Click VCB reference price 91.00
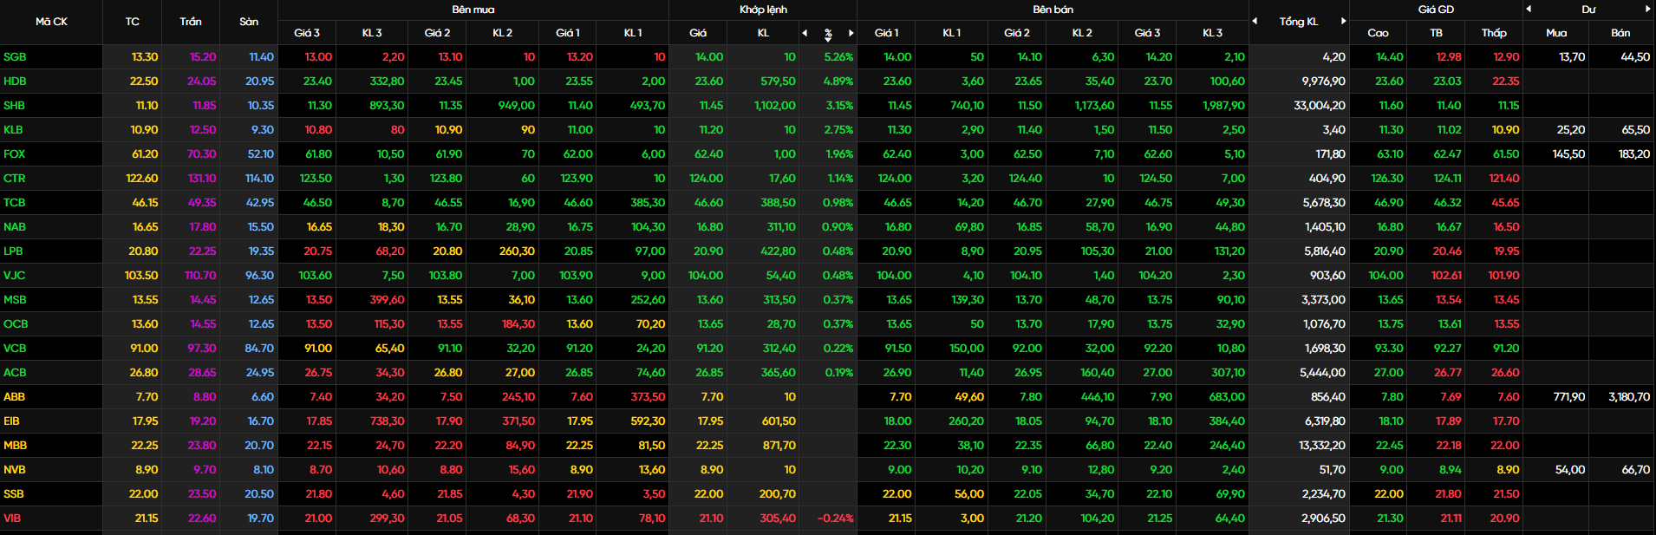The image size is (1656, 535). tap(144, 349)
